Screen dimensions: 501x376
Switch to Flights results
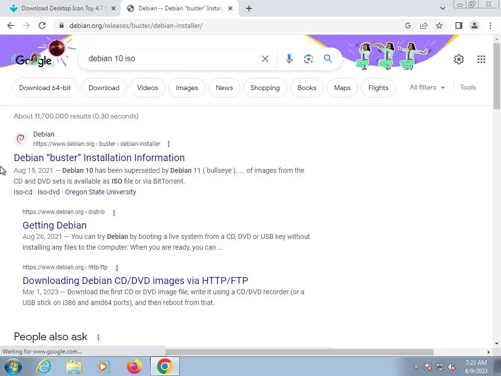point(378,88)
